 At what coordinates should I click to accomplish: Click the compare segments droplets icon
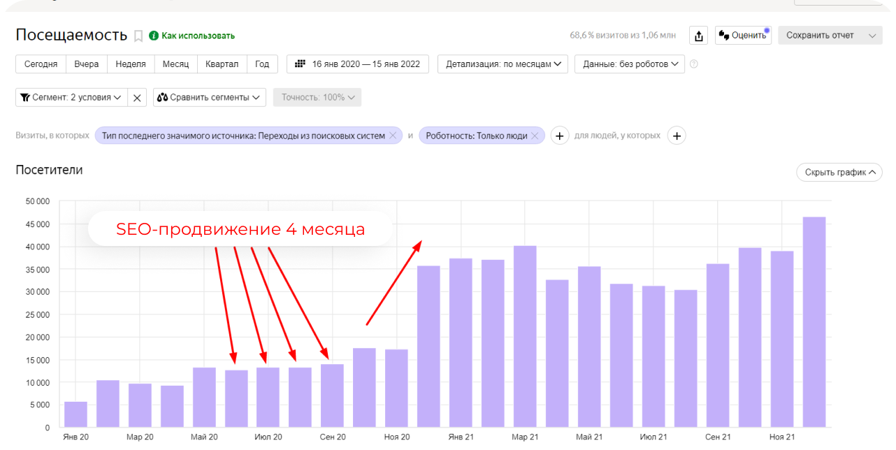(x=164, y=97)
